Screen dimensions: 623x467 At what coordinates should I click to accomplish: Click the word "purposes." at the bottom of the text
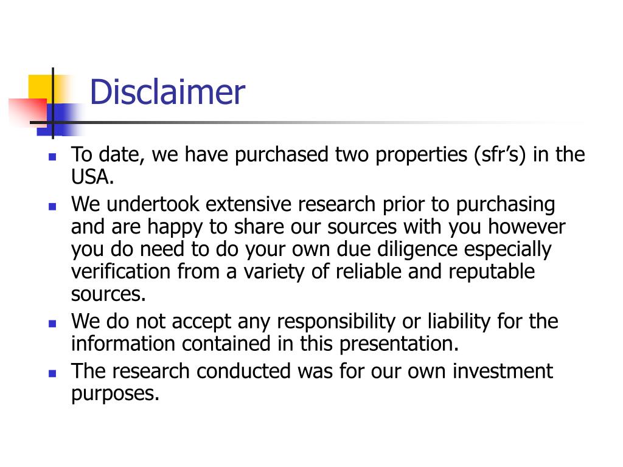click(x=115, y=394)
